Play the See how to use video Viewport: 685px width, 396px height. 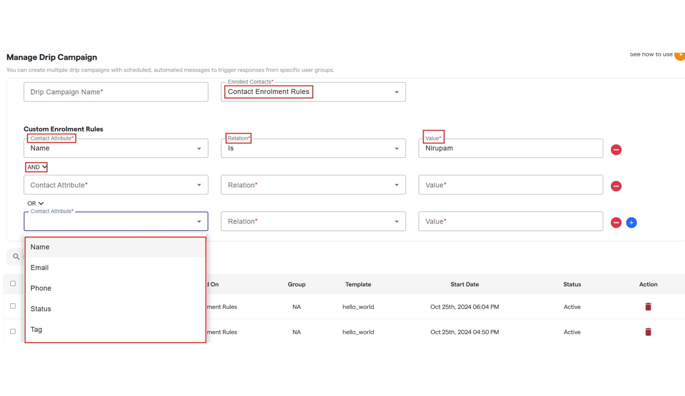point(680,55)
